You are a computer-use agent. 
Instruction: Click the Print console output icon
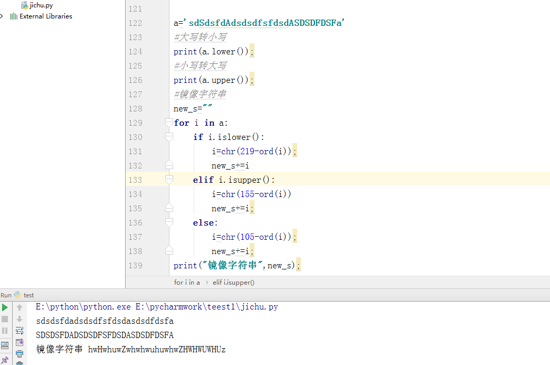point(20,354)
